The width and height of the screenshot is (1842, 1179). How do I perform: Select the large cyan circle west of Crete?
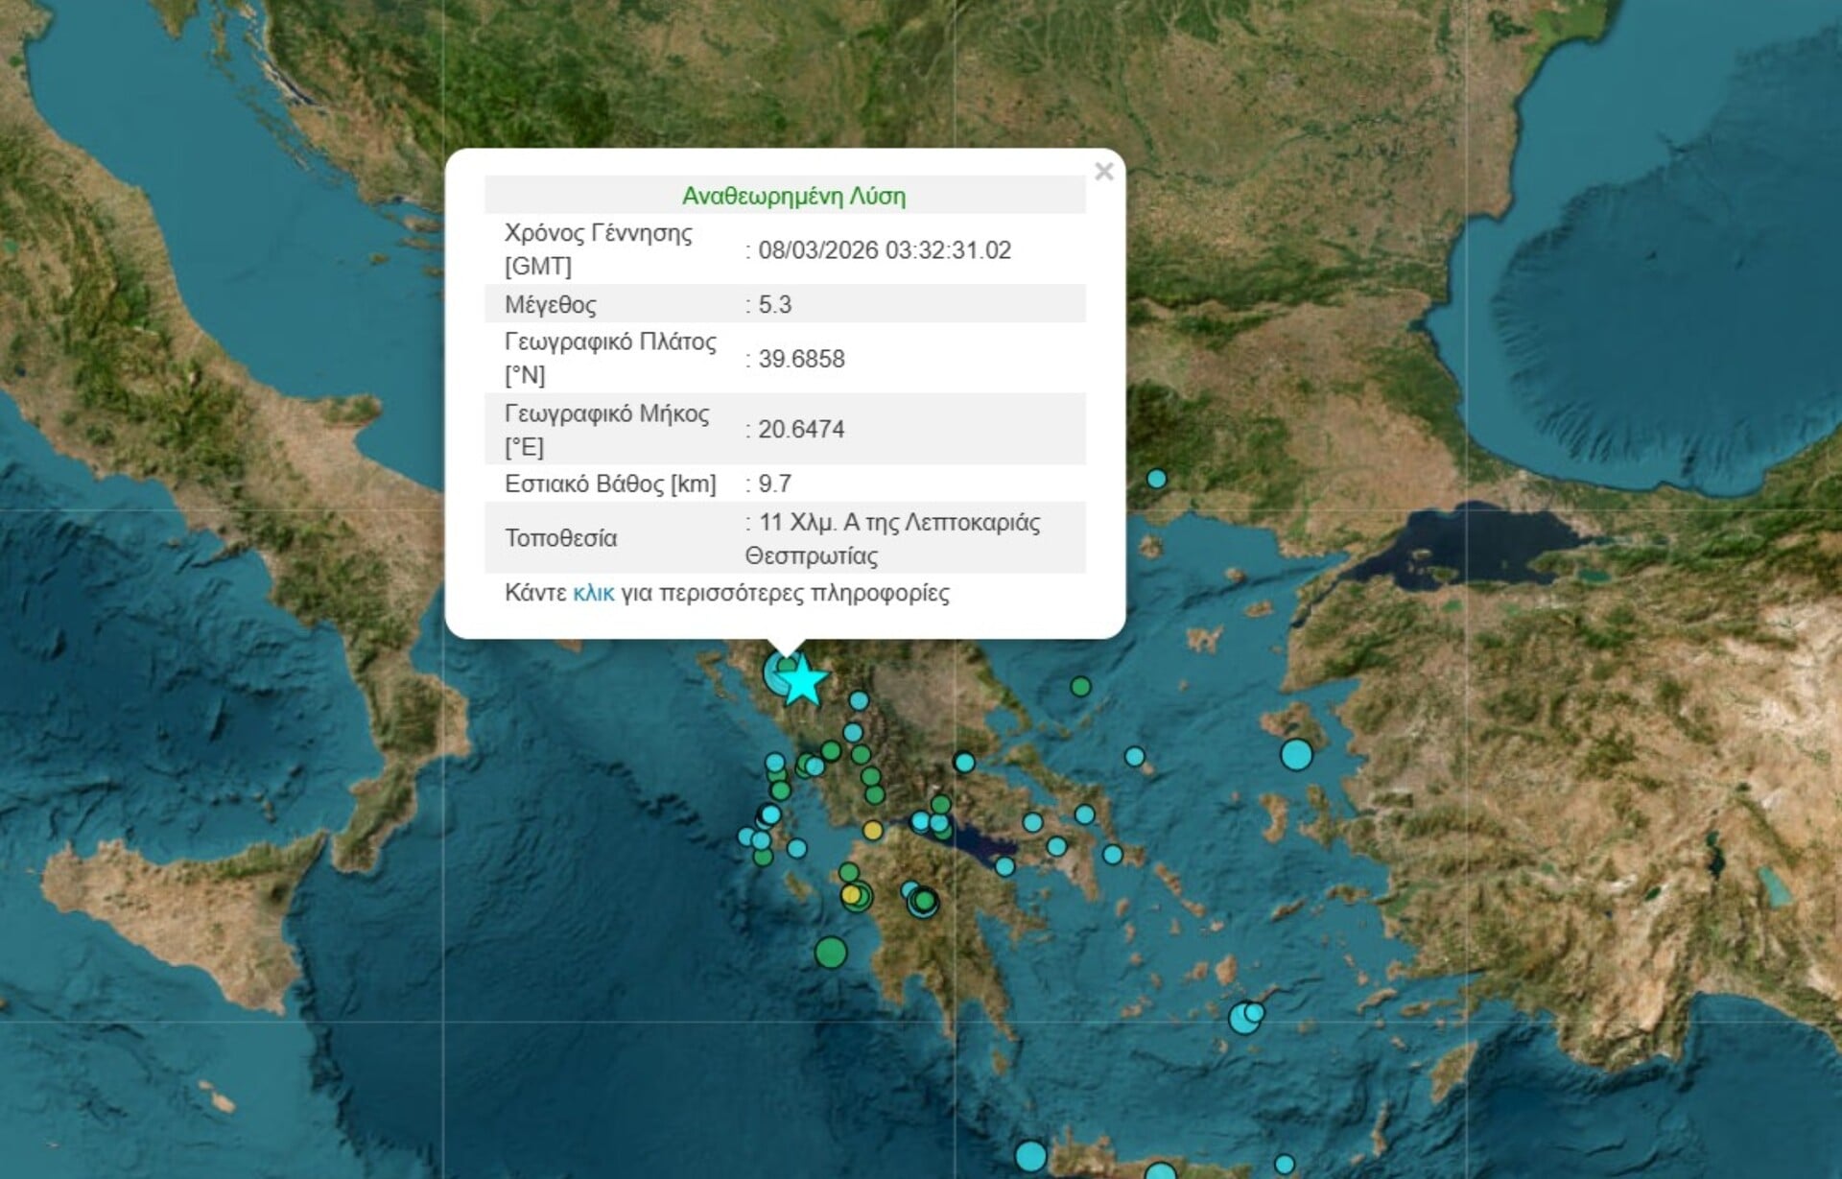coord(1030,1156)
